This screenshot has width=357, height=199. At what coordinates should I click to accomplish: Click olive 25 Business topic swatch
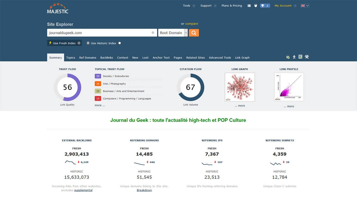click(x=98, y=91)
